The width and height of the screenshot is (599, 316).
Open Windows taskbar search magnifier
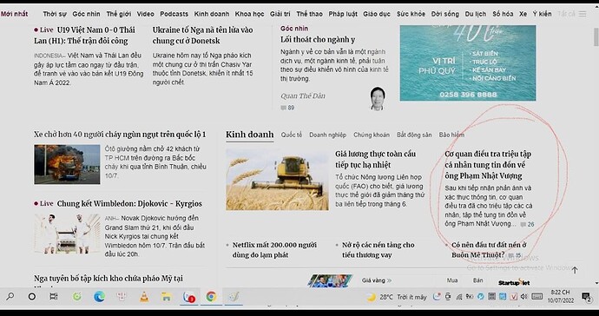click(10, 297)
